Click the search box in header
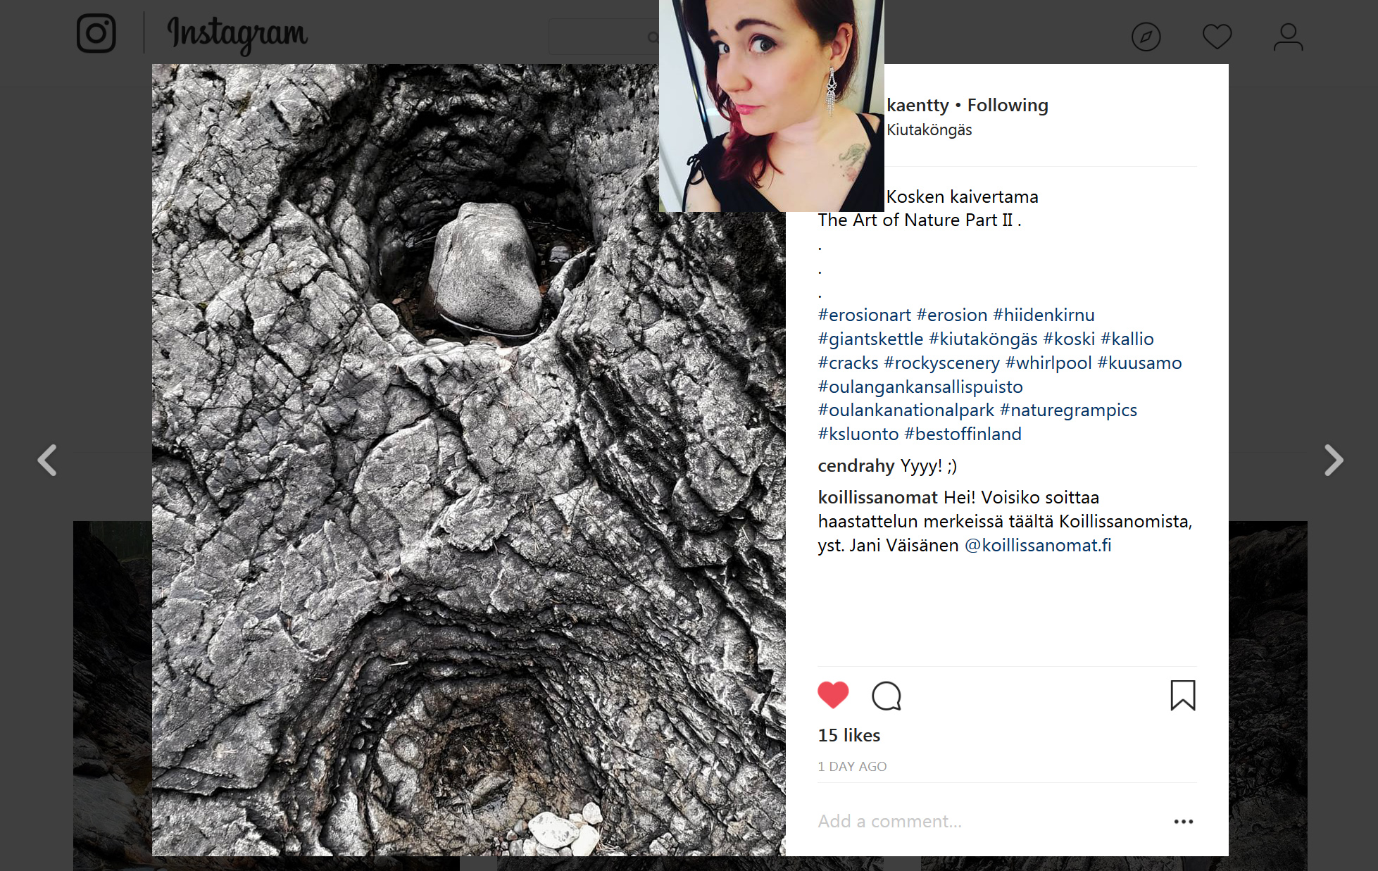Image resolution: width=1378 pixels, height=871 pixels. click(x=604, y=37)
